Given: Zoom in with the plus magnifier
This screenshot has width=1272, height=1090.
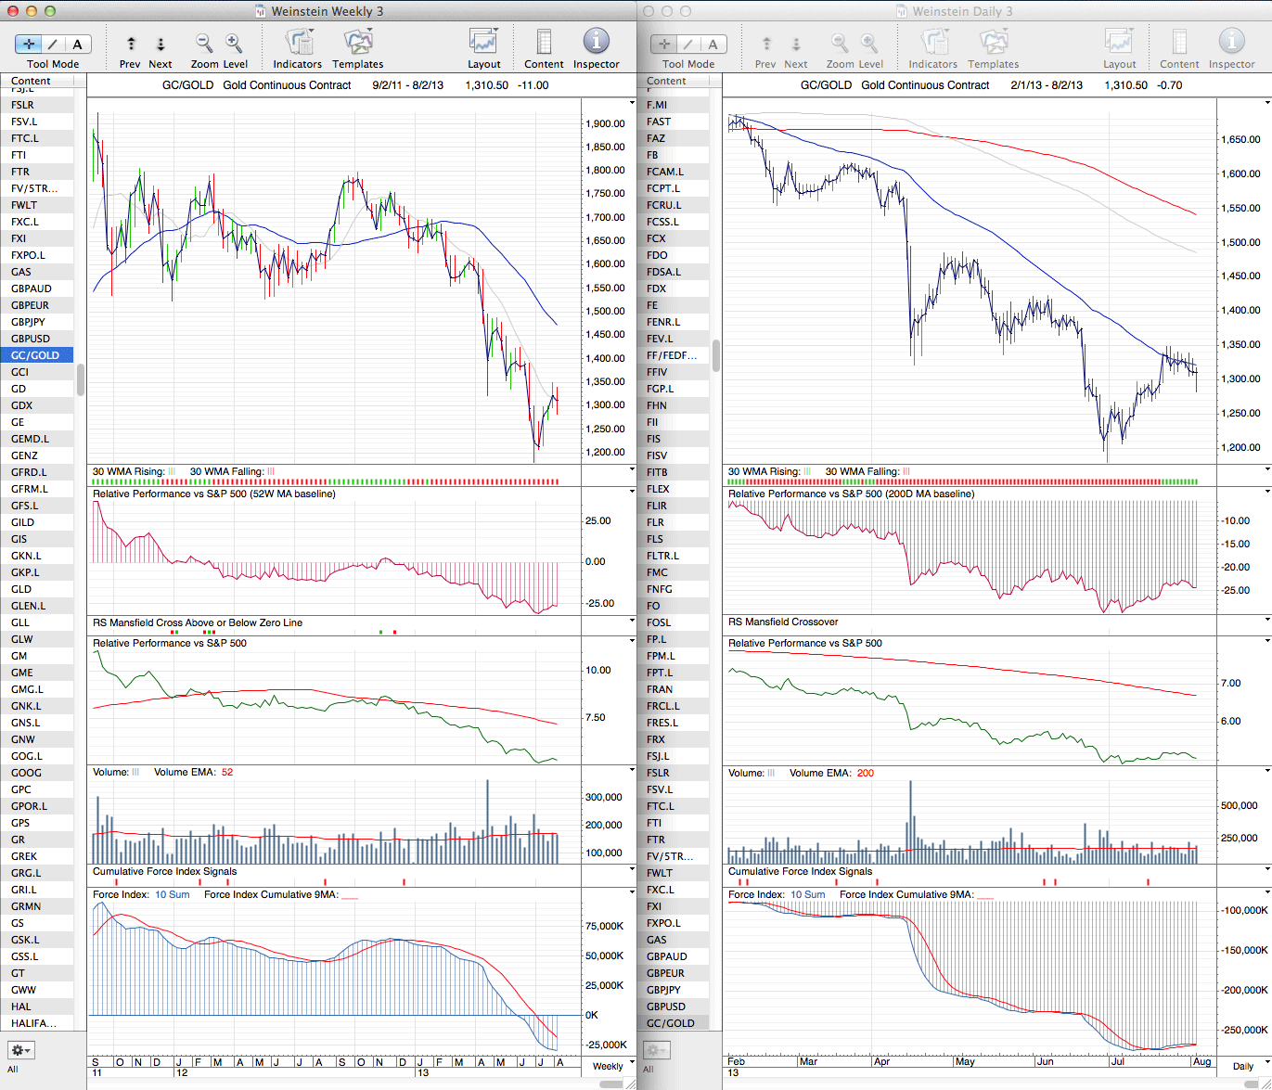Looking at the screenshot, I should (234, 43).
